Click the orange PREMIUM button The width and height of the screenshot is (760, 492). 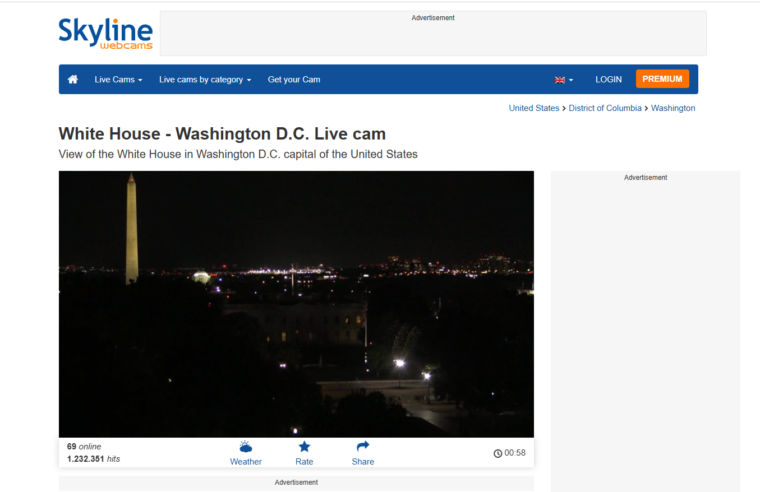662,79
